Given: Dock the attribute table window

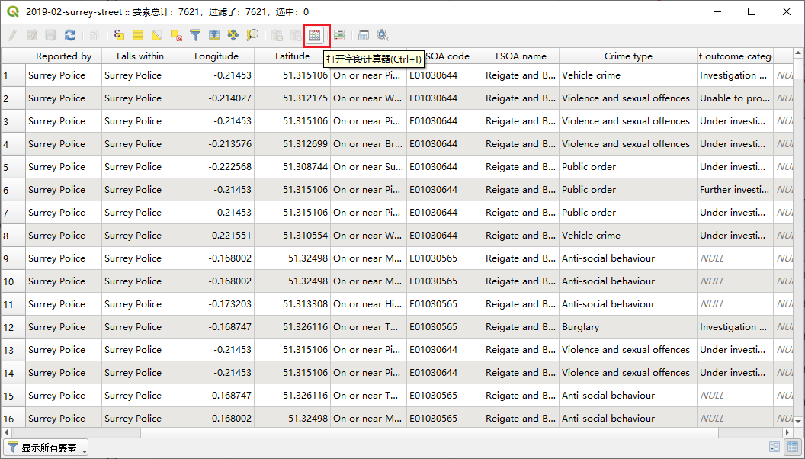Looking at the screenshot, I should [x=364, y=35].
